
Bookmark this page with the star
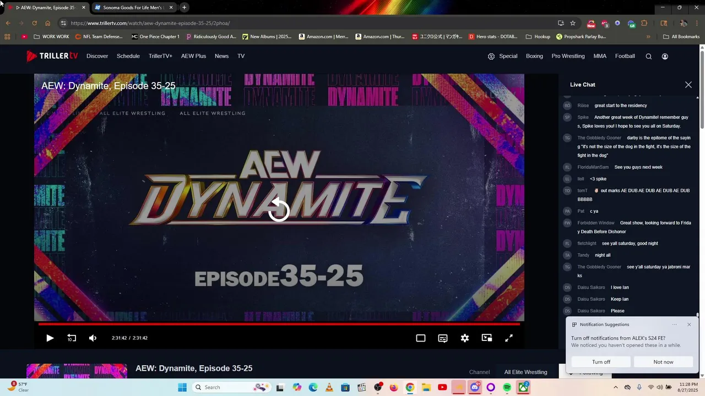(x=573, y=23)
